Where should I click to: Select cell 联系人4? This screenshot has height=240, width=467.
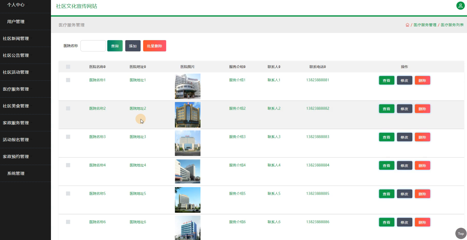coord(274,165)
